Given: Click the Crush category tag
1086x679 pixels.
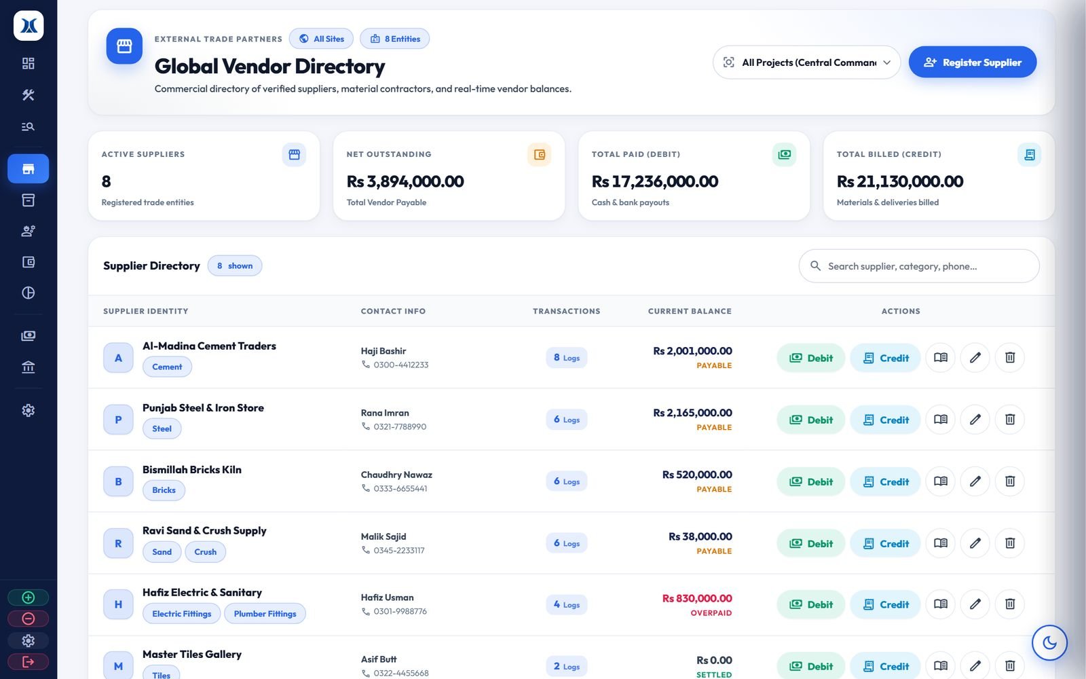Looking at the screenshot, I should 205,552.
